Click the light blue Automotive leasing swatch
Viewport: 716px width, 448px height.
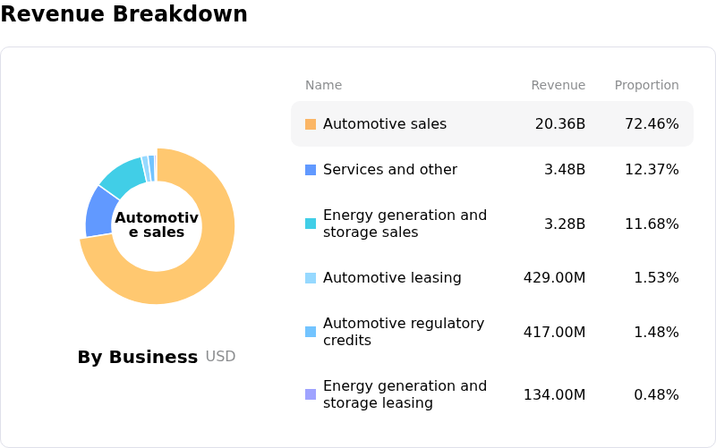click(311, 278)
